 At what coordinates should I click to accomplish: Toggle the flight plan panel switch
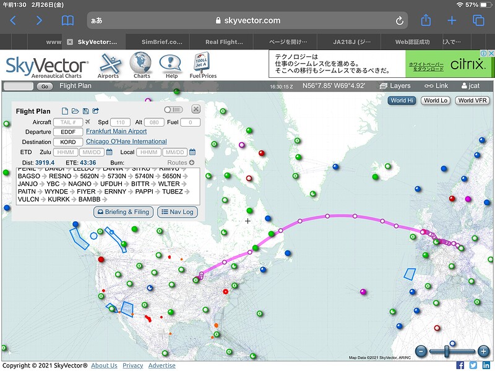tap(173, 109)
